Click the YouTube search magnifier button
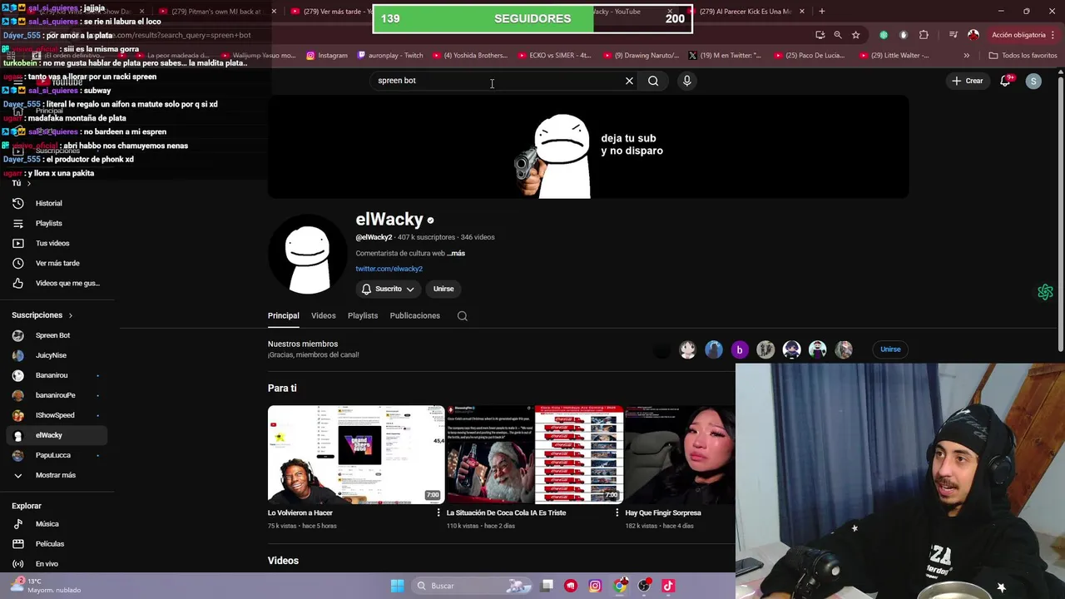The width and height of the screenshot is (1065, 599). [653, 81]
